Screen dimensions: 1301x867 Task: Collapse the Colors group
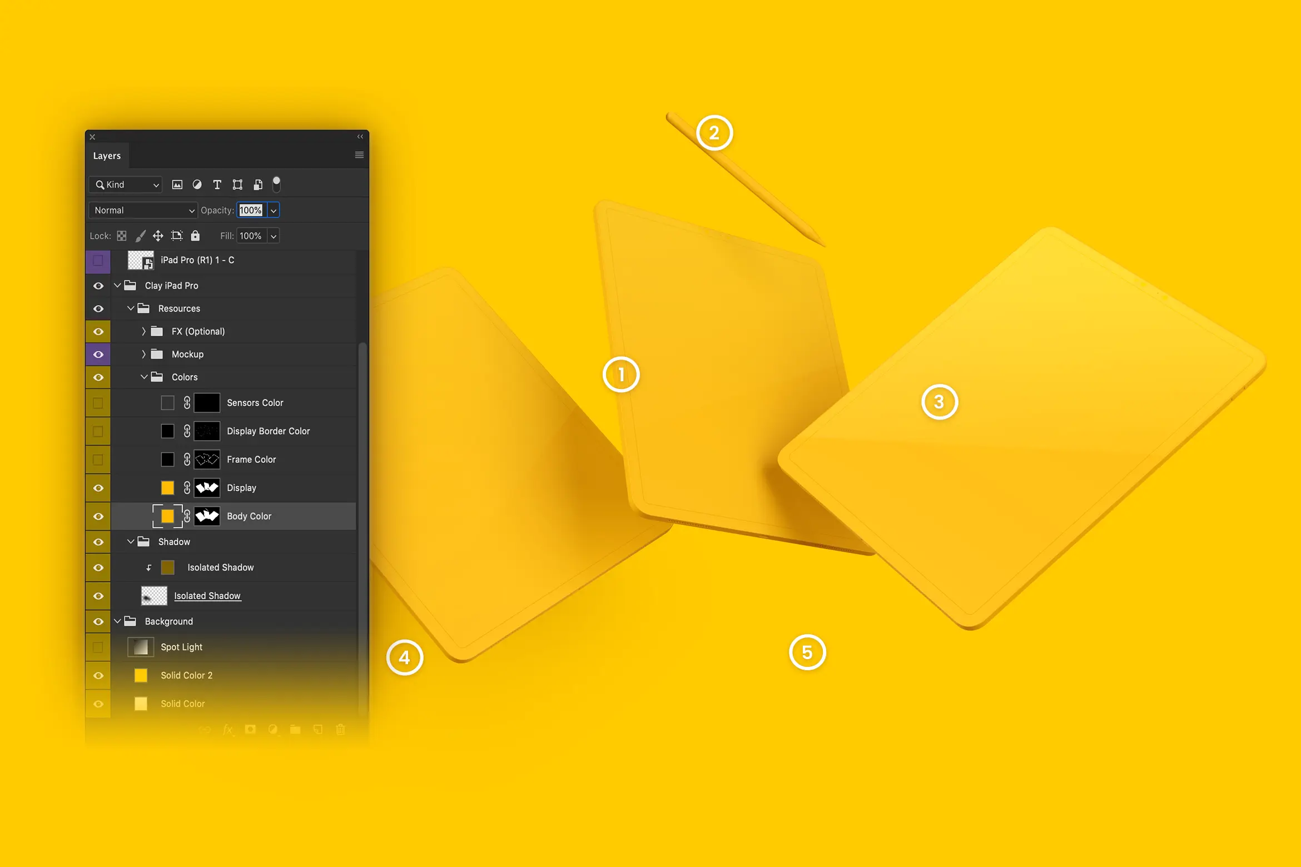[144, 377]
